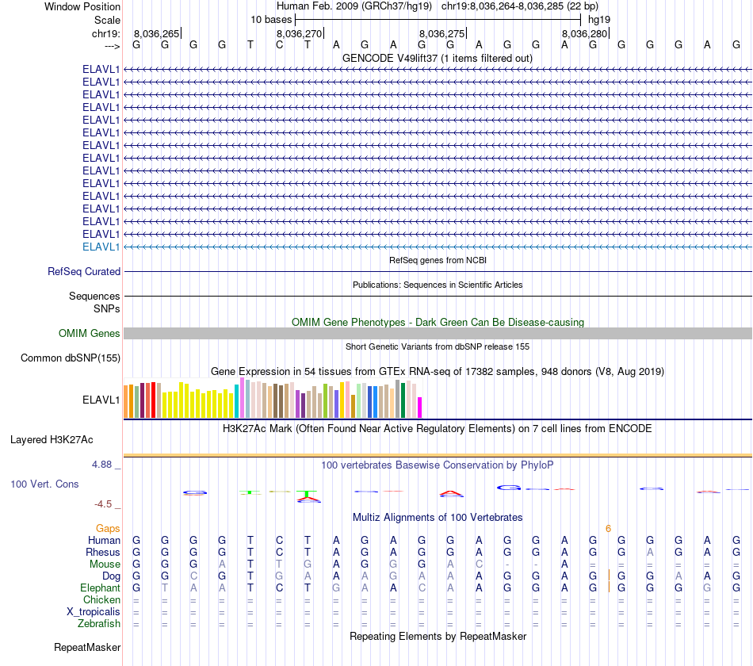Click the Window Position track label

click(82, 6)
